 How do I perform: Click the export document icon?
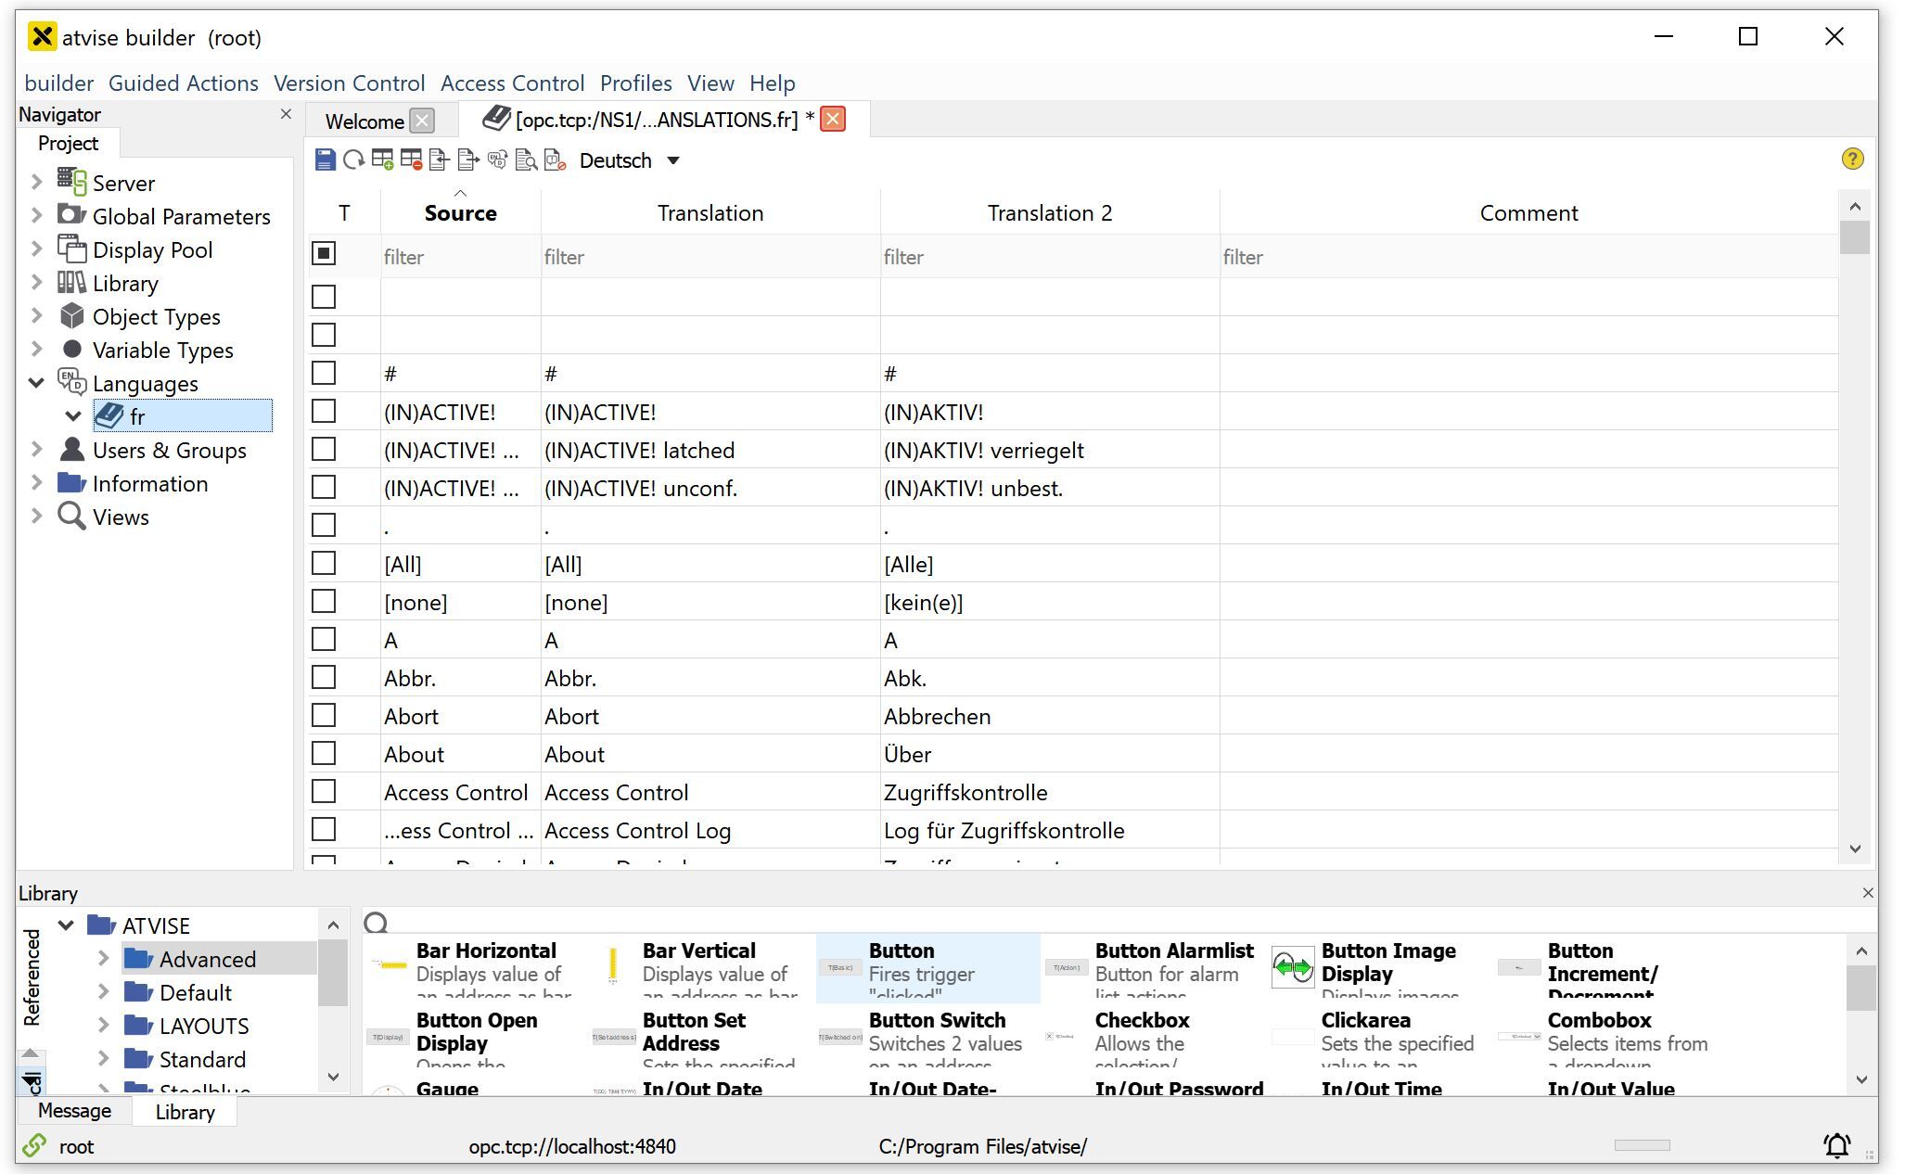coord(468,160)
